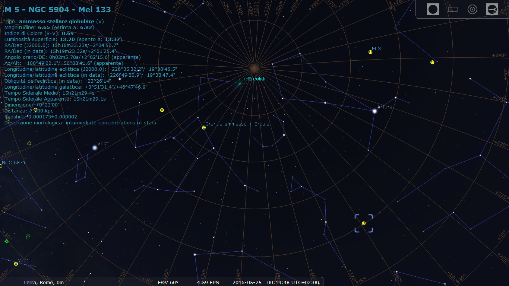Image resolution: width=509 pixels, height=286 pixels.
Task: Click the M 3 label text
Action: click(x=376, y=49)
